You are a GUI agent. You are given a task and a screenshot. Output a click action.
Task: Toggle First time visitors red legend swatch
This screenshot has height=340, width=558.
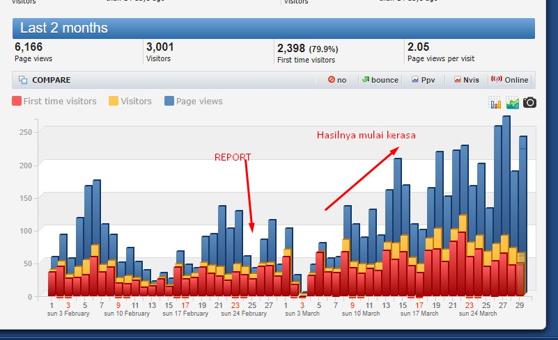pyautogui.click(x=16, y=101)
